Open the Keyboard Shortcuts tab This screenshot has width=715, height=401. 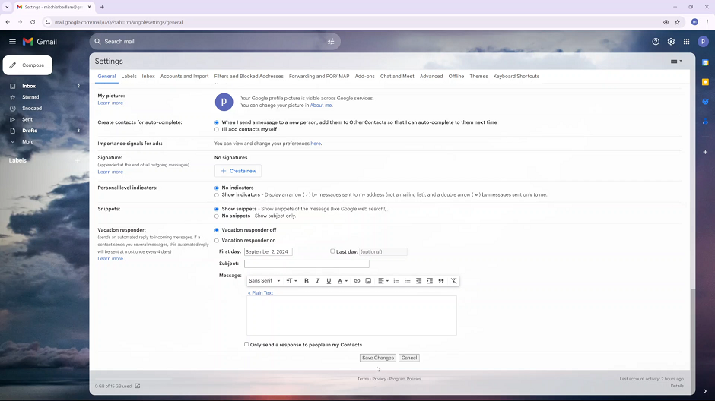(516, 77)
